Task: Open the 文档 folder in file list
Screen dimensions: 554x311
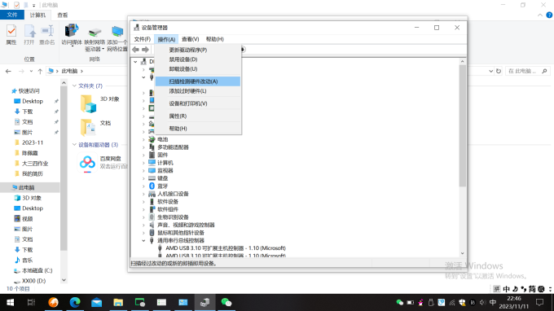Action: (88, 127)
